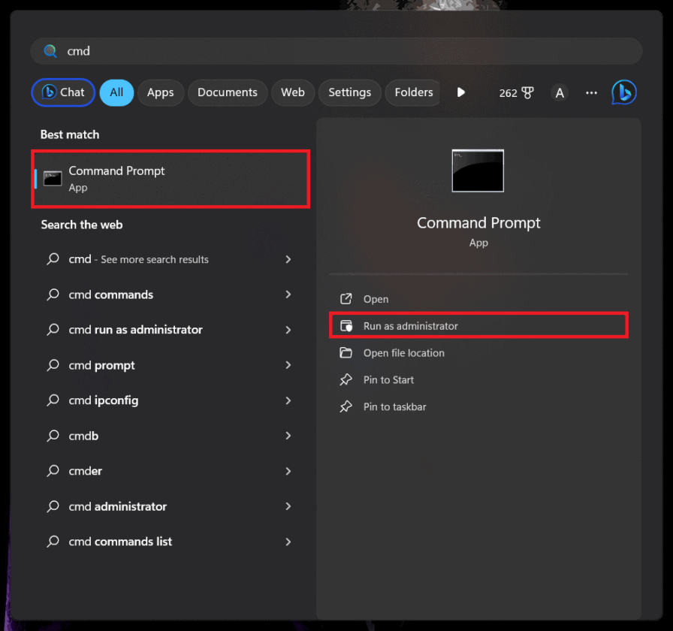This screenshot has height=631, width=673.
Task: Open the ellipsis options menu
Action: (591, 92)
